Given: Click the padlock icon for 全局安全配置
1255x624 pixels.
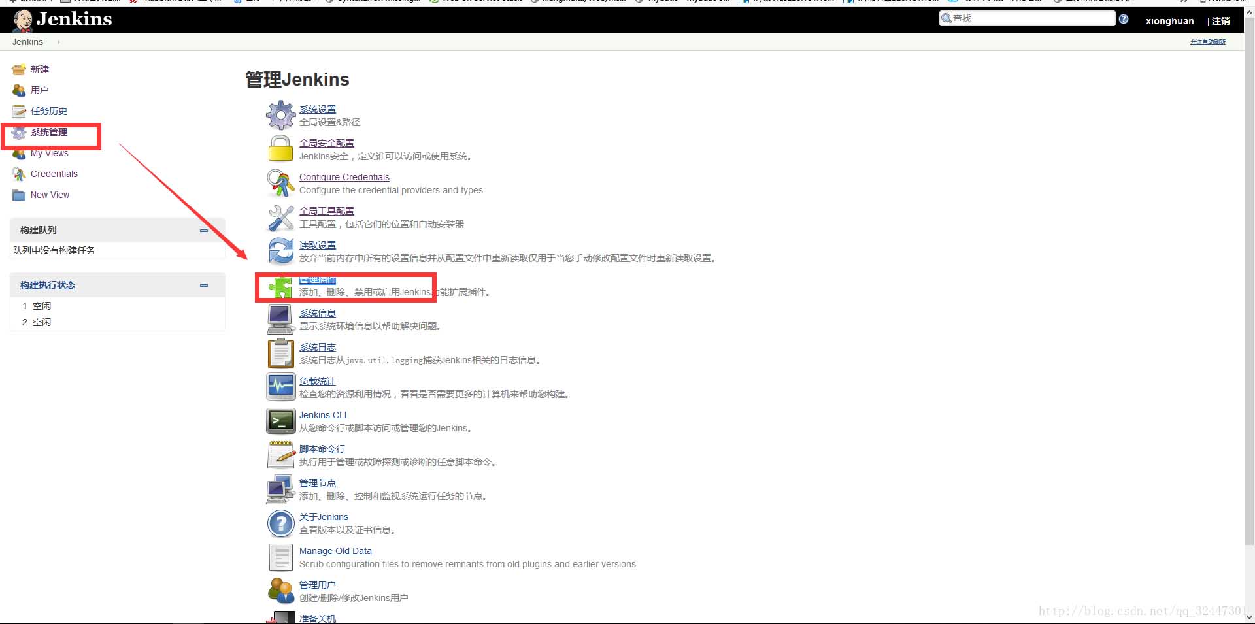Looking at the screenshot, I should coord(281,149).
